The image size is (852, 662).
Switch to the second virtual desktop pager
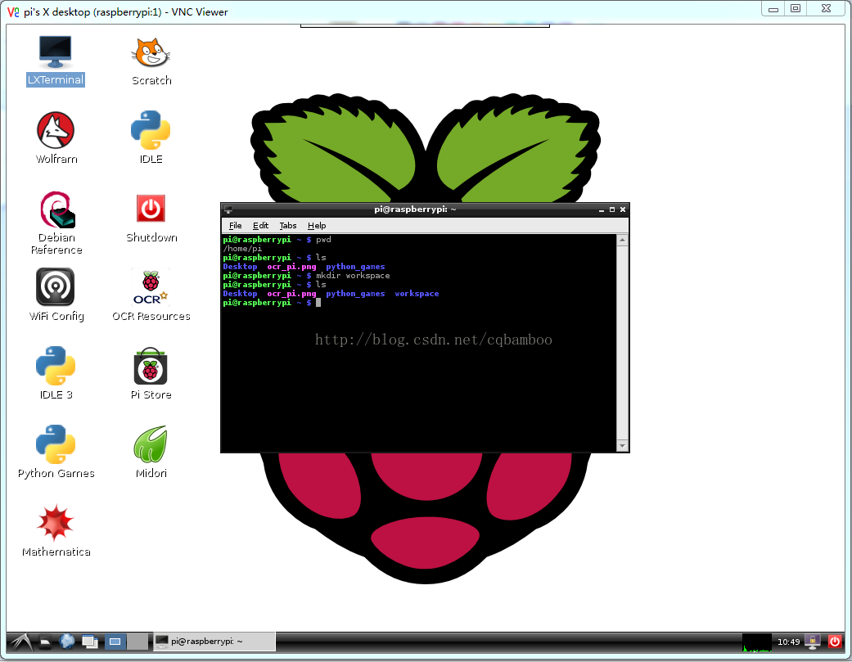coord(137,642)
